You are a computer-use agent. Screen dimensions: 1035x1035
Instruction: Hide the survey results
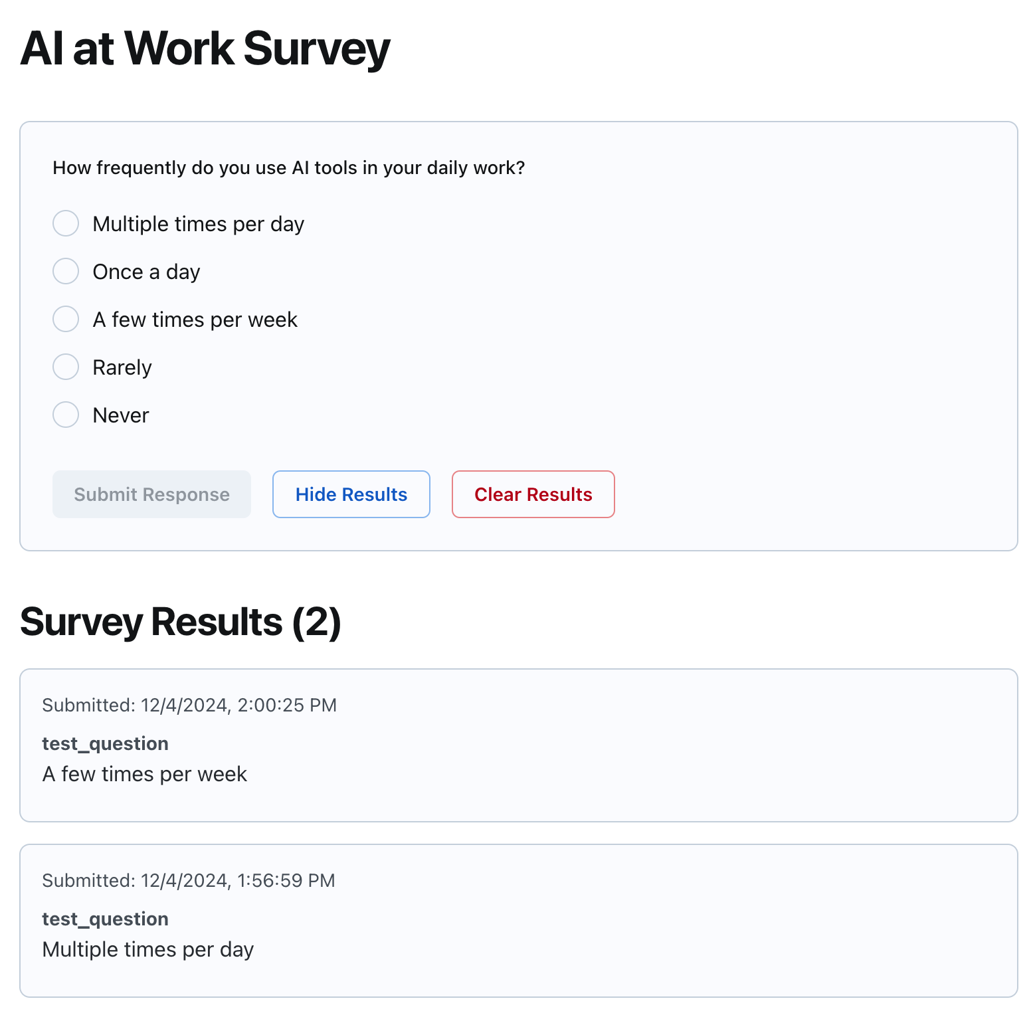click(x=351, y=494)
